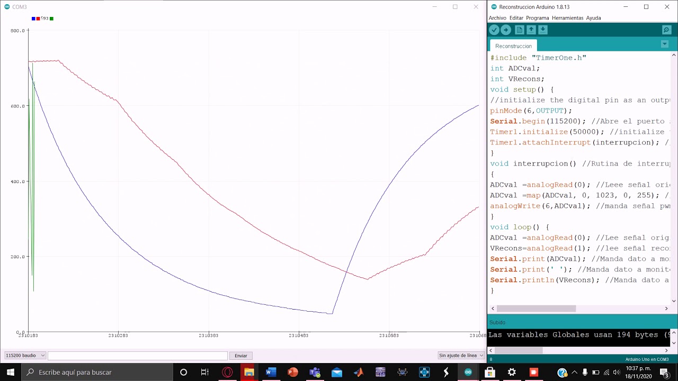Viewport: 678px width, 381px height.
Task: Click the code editor scroll up arrow
Action: (674, 55)
